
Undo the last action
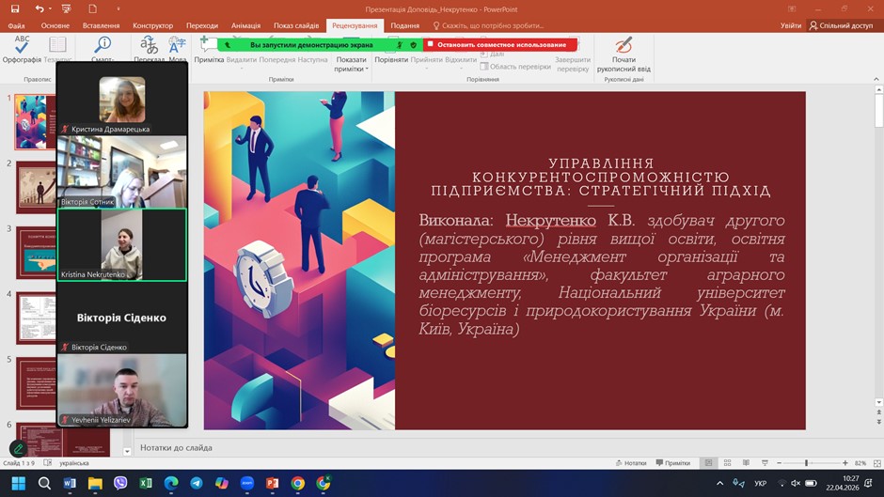[x=39, y=9]
